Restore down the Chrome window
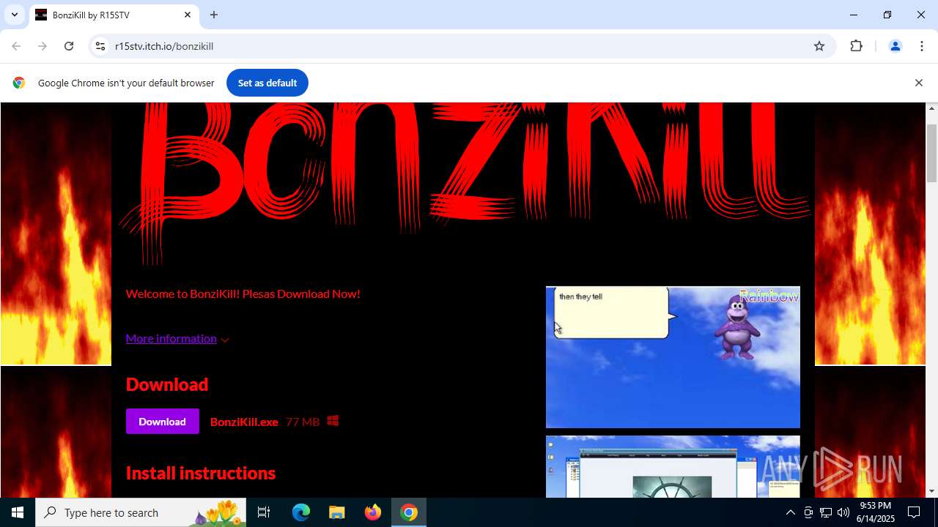 tap(887, 15)
